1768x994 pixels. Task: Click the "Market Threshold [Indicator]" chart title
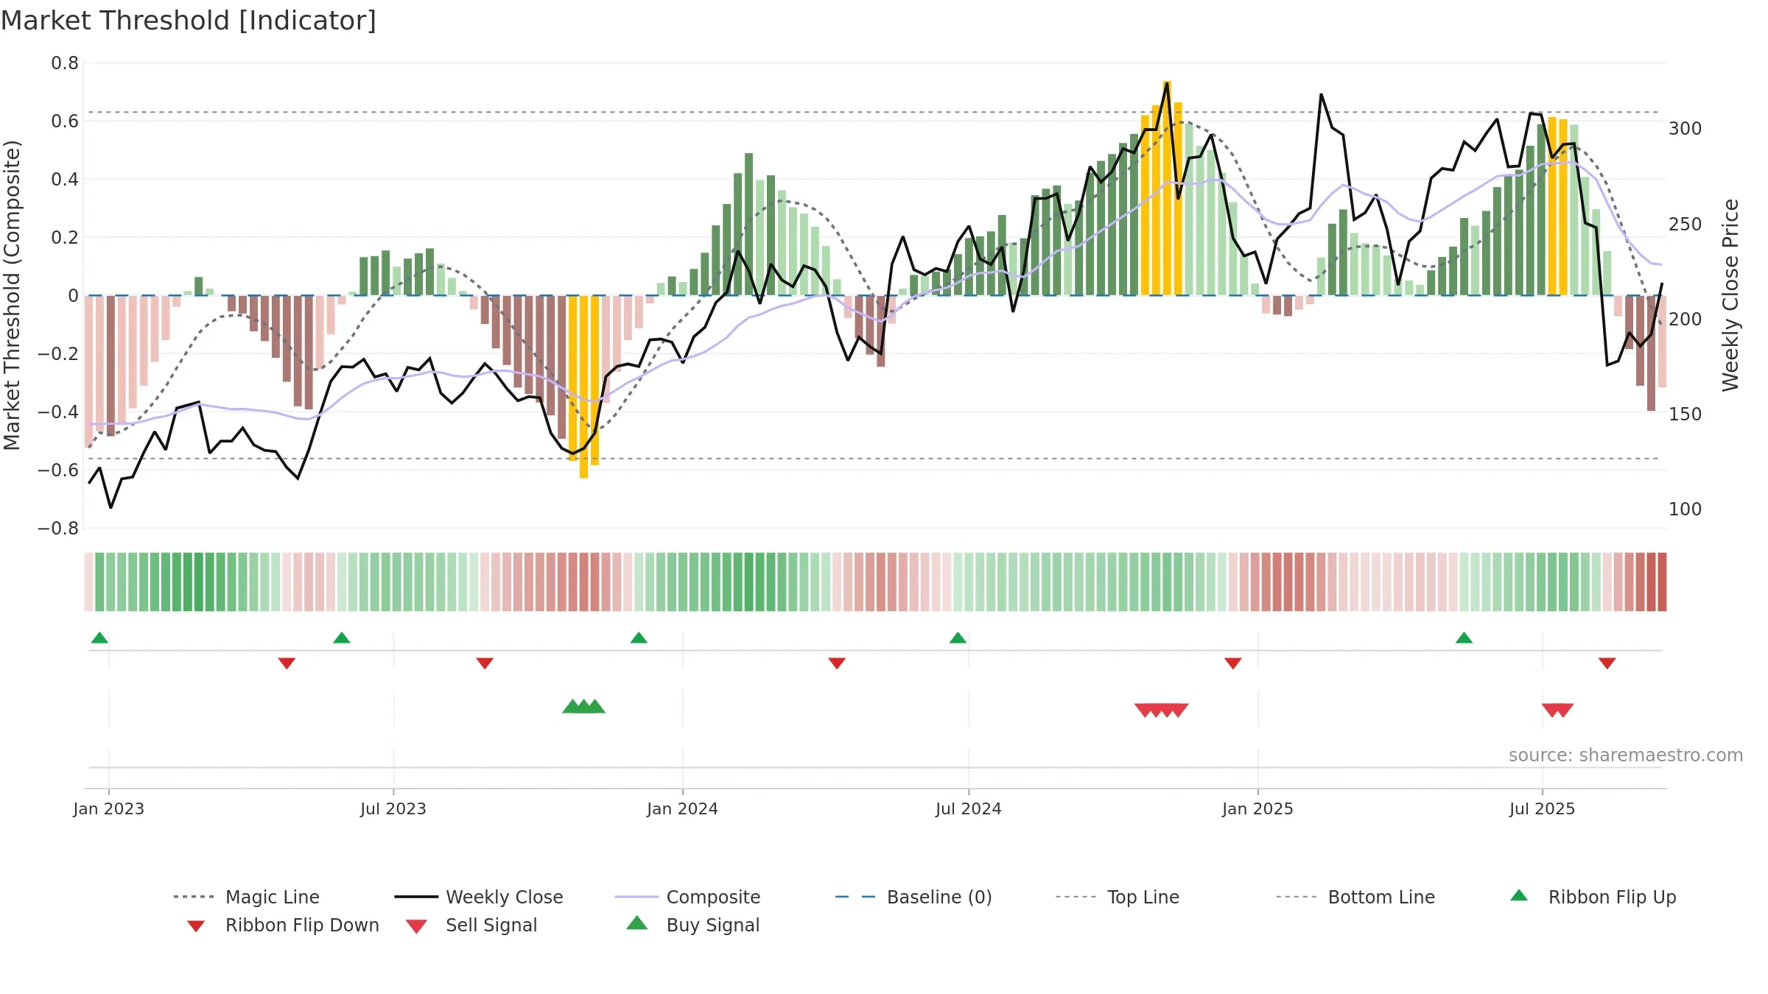[x=189, y=21]
